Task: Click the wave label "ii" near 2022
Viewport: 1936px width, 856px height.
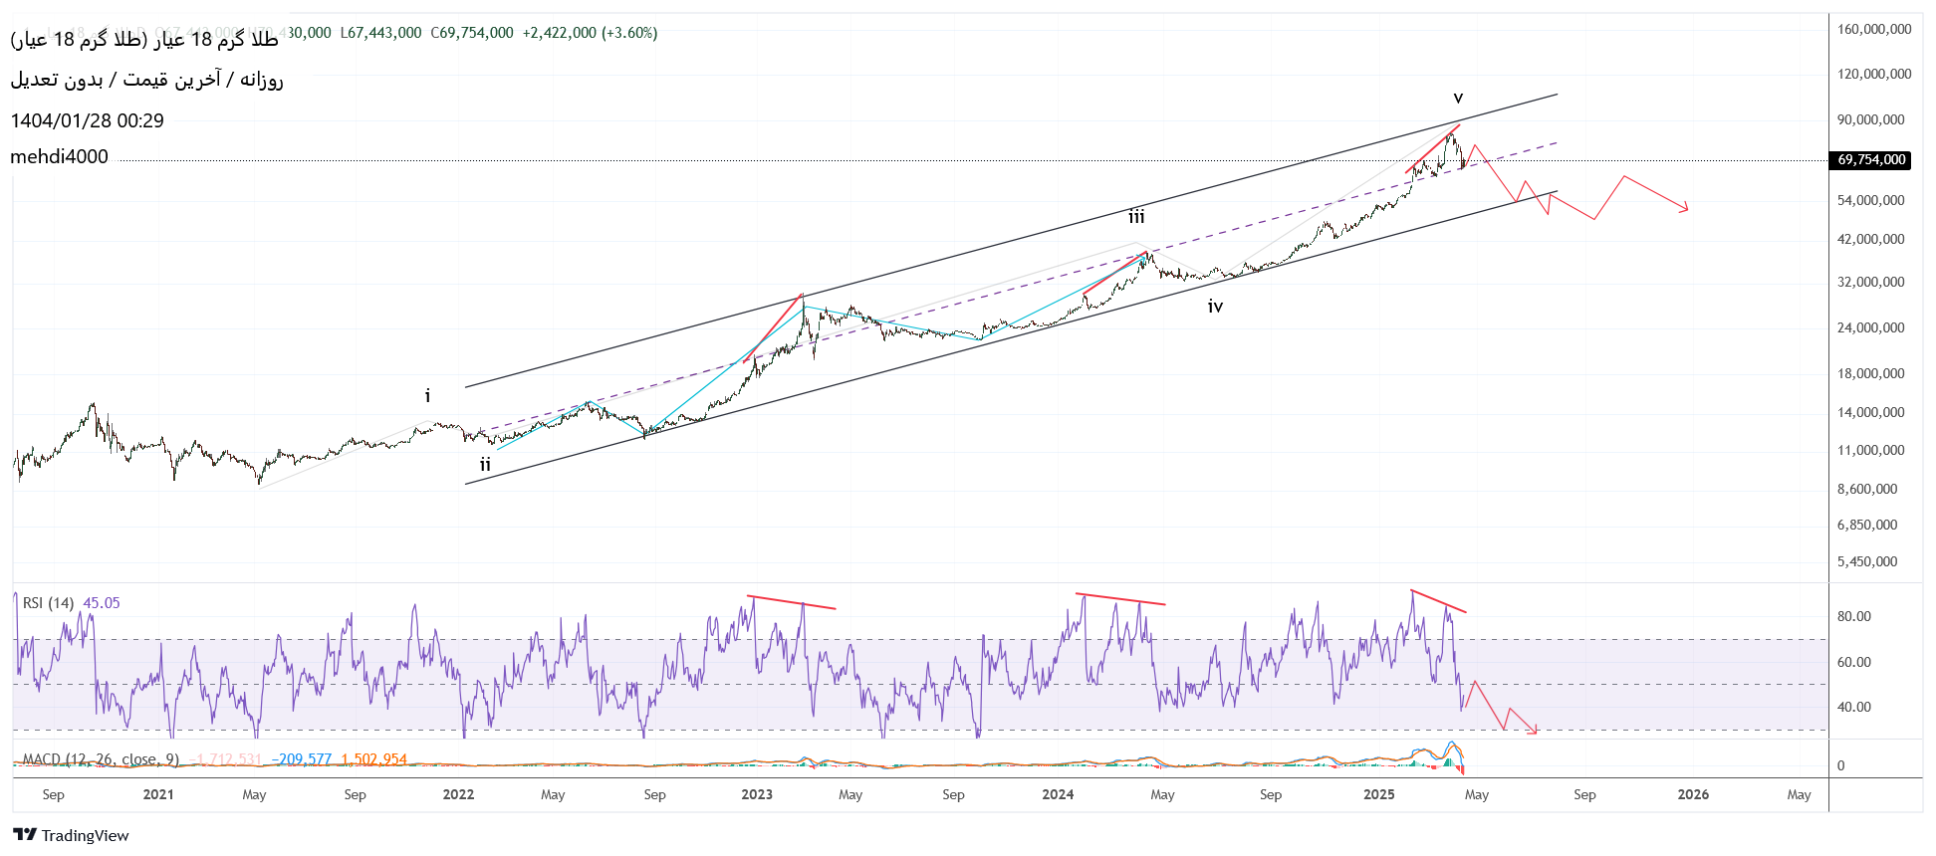Action: [x=485, y=465]
